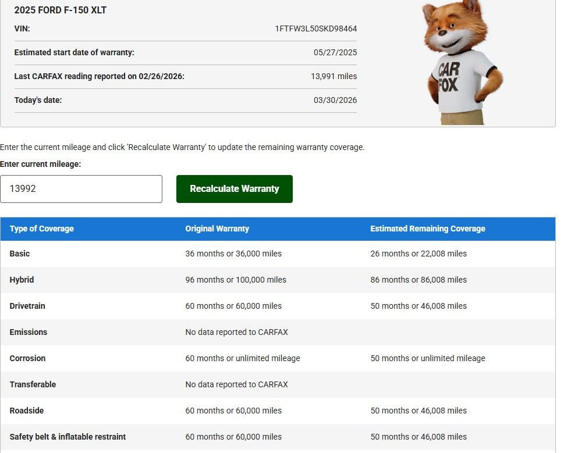This screenshot has width=564, height=453.
Task: Select the Emissions coverage row label
Action: (x=29, y=332)
